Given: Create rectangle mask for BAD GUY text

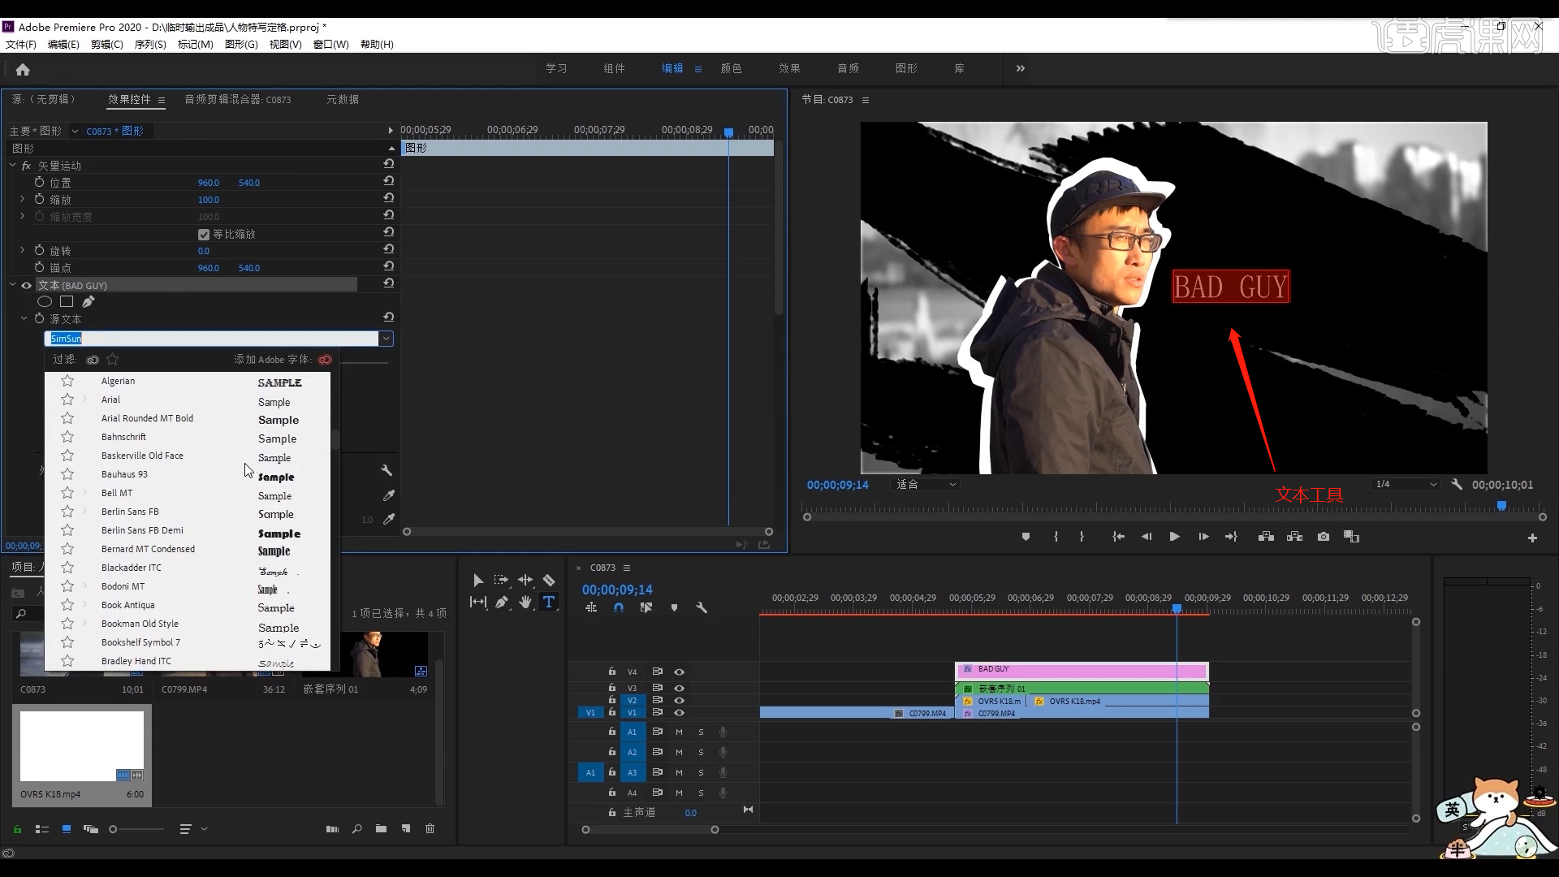Looking at the screenshot, I should 67,301.
